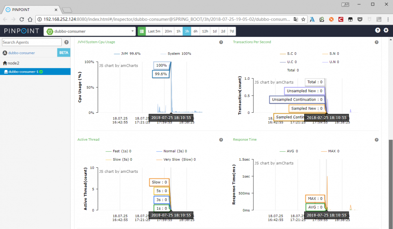Open a new browser tab
The image size is (393, 229).
pos(67,10)
